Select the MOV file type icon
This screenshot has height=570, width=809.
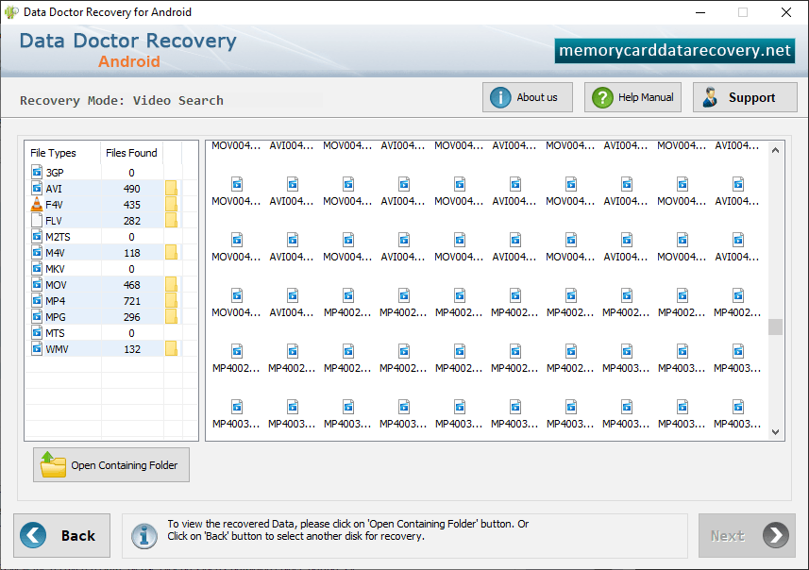coord(37,284)
